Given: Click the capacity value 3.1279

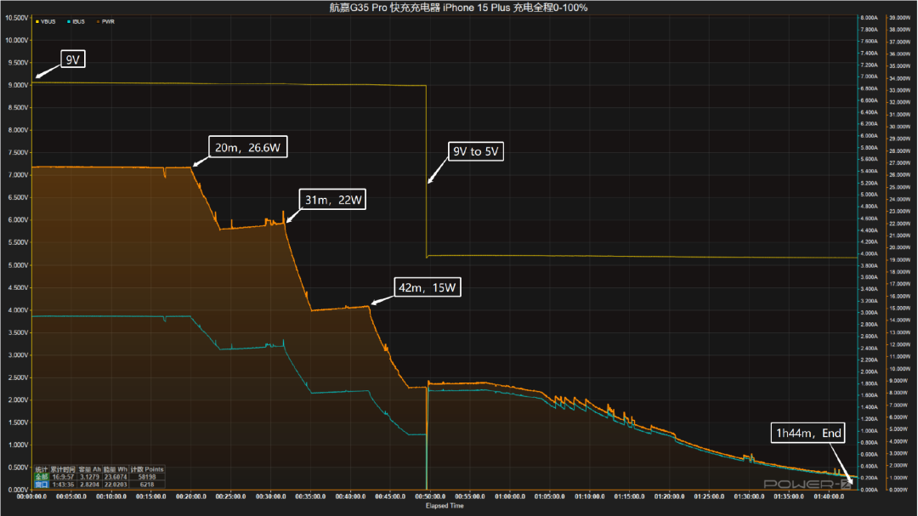Looking at the screenshot, I should click(x=89, y=477).
